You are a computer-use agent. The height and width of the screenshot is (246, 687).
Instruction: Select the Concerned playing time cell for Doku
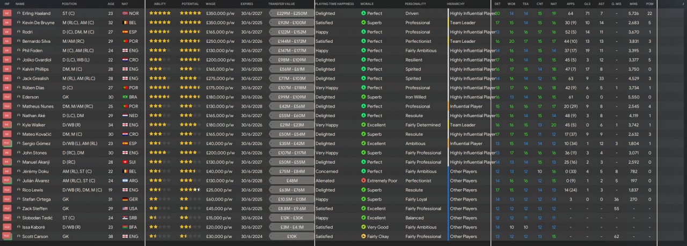[326, 171]
